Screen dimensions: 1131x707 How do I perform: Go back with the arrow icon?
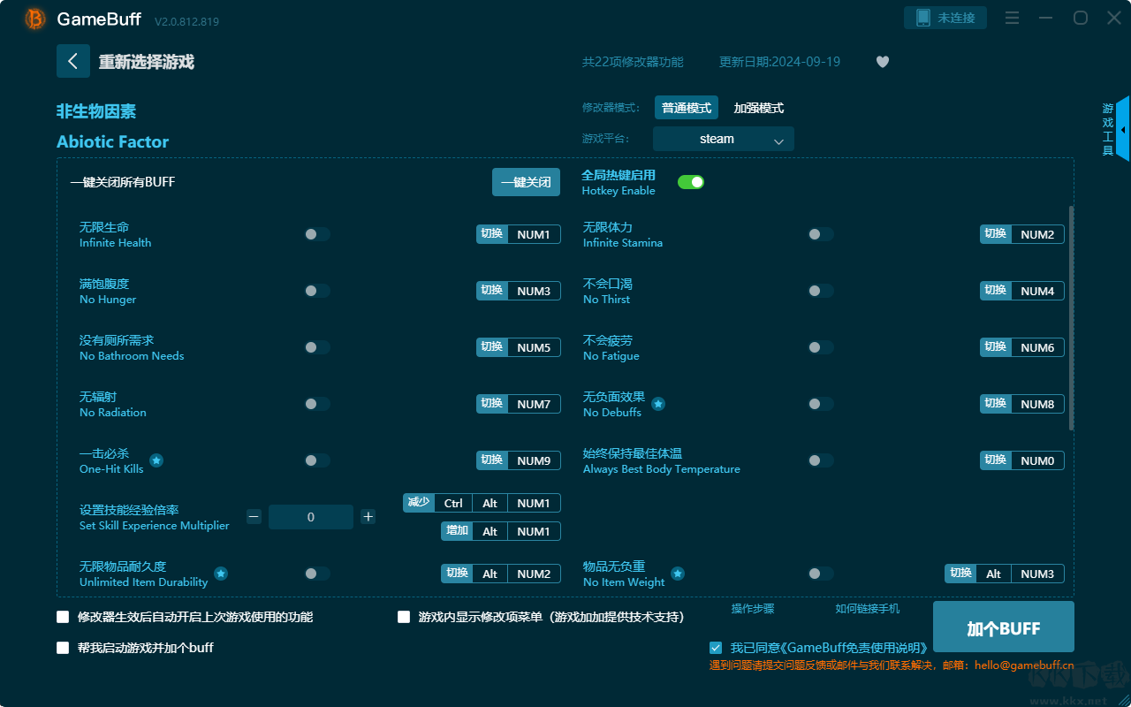click(73, 61)
